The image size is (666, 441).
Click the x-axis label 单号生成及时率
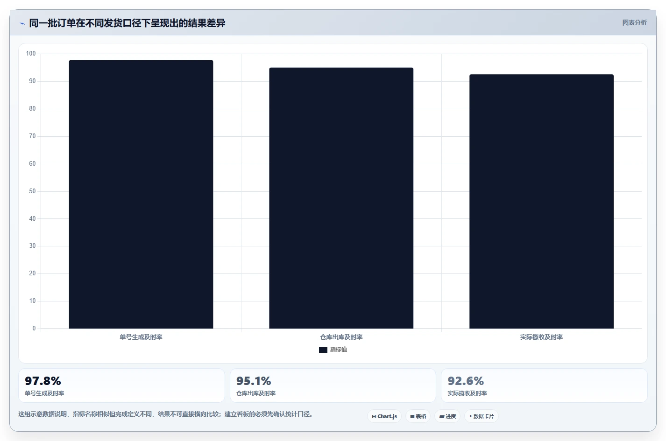[x=141, y=337]
